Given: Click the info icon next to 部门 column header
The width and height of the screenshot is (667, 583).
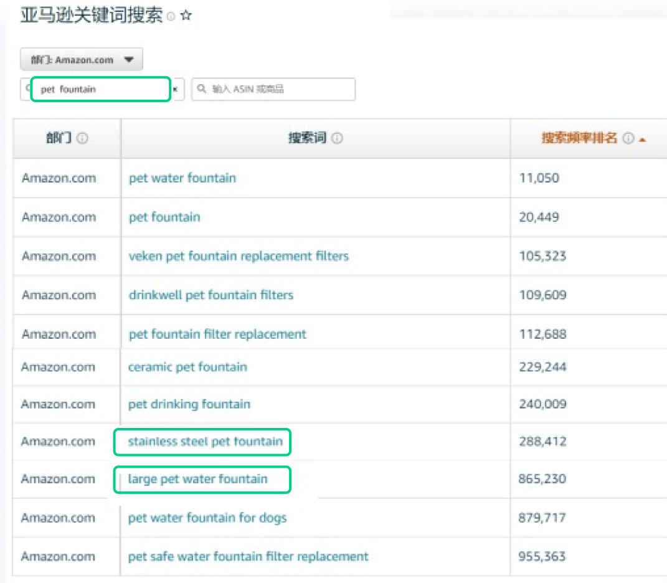Looking at the screenshot, I should [x=82, y=138].
